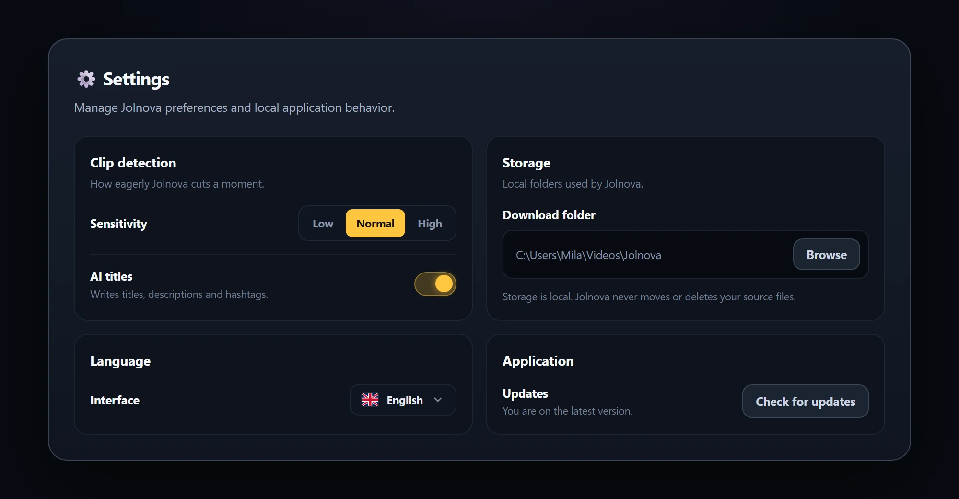This screenshot has height=499, width=959.
Task: Click 'Writes titles, descriptions and hashtags.' text
Action: (x=179, y=295)
